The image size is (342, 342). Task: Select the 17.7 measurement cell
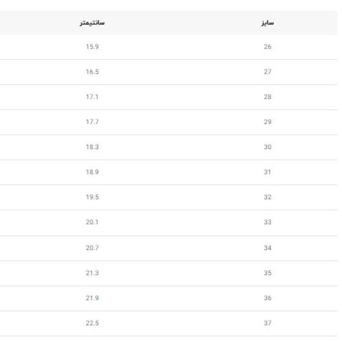pyautogui.click(x=92, y=122)
